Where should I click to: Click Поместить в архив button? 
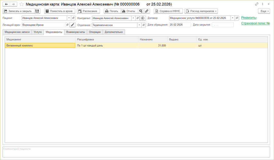pyautogui.click(x=60, y=11)
